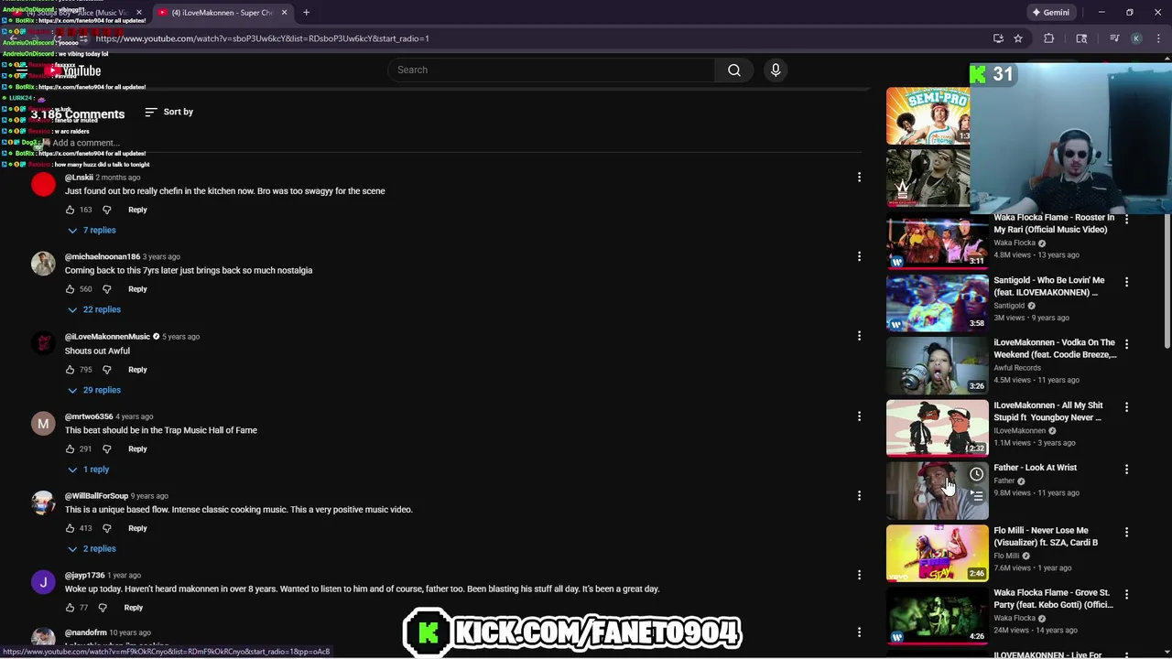The width and height of the screenshot is (1172, 659).
Task: Like the Trap Music Hall of Fame comment
Action: [x=70, y=449]
